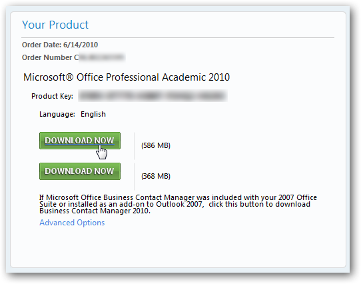Click the vertical divider beside the download buttons
Viewport: 361px width, 284px height.
[135, 161]
